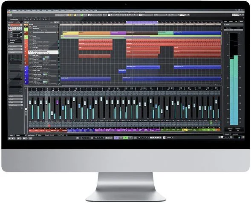Switch to the Media tab in right zone
The width and height of the screenshot is (251, 203).
point(231,22)
